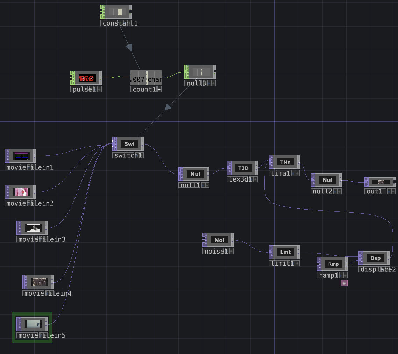Image resolution: width=398 pixels, height=354 pixels.
Task: Select the tex3d1 T3D node
Action: pos(243,168)
